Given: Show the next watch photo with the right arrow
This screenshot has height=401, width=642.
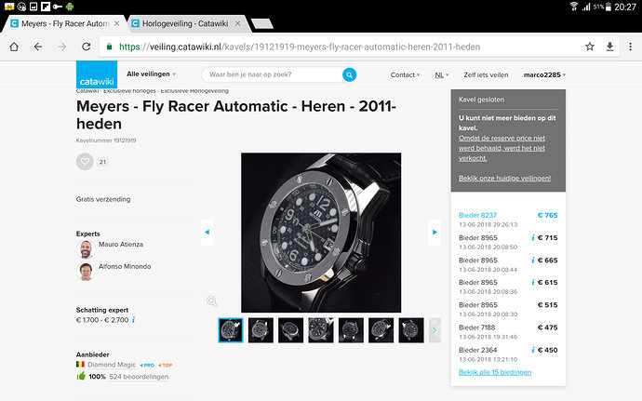Looking at the screenshot, I should point(435,233).
